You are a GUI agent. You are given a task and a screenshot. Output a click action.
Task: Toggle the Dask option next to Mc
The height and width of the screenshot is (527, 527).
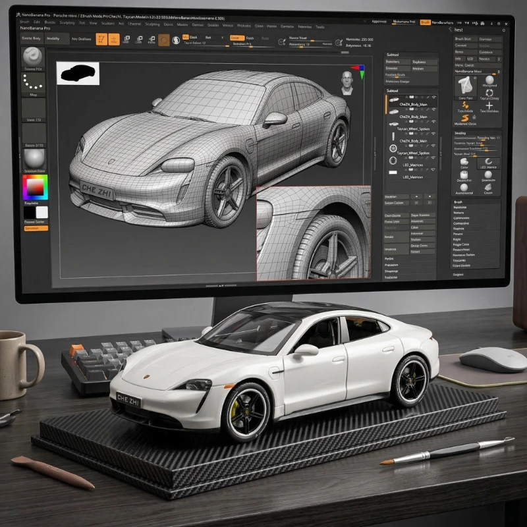(x=194, y=38)
